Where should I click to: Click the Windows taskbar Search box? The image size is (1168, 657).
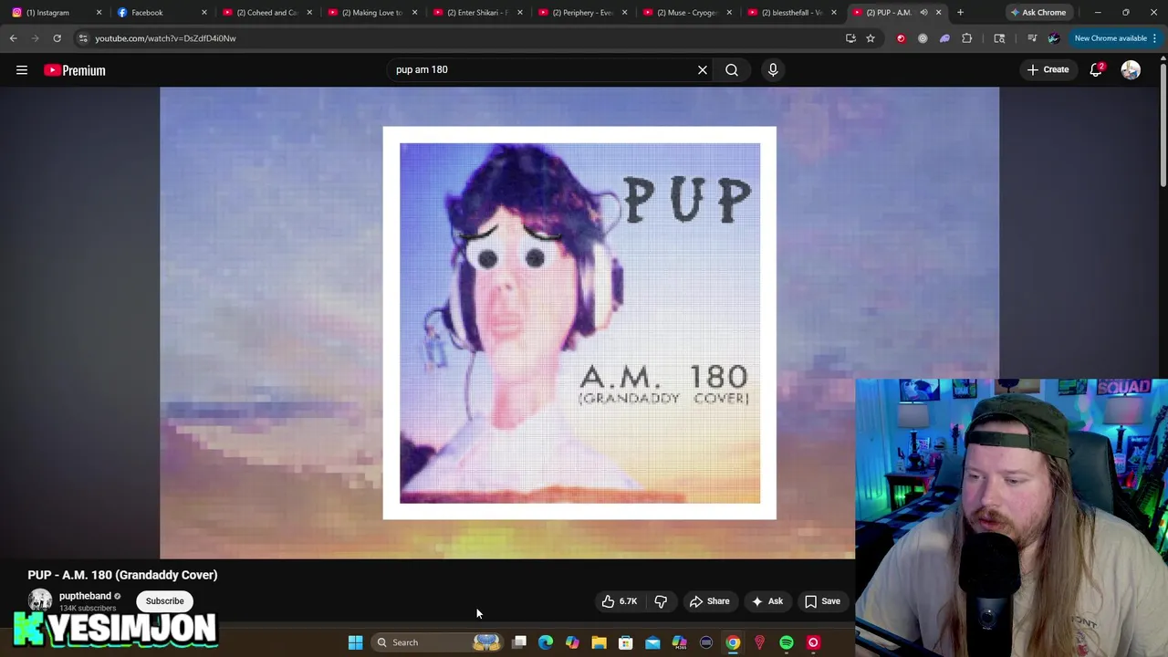[x=435, y=642]
